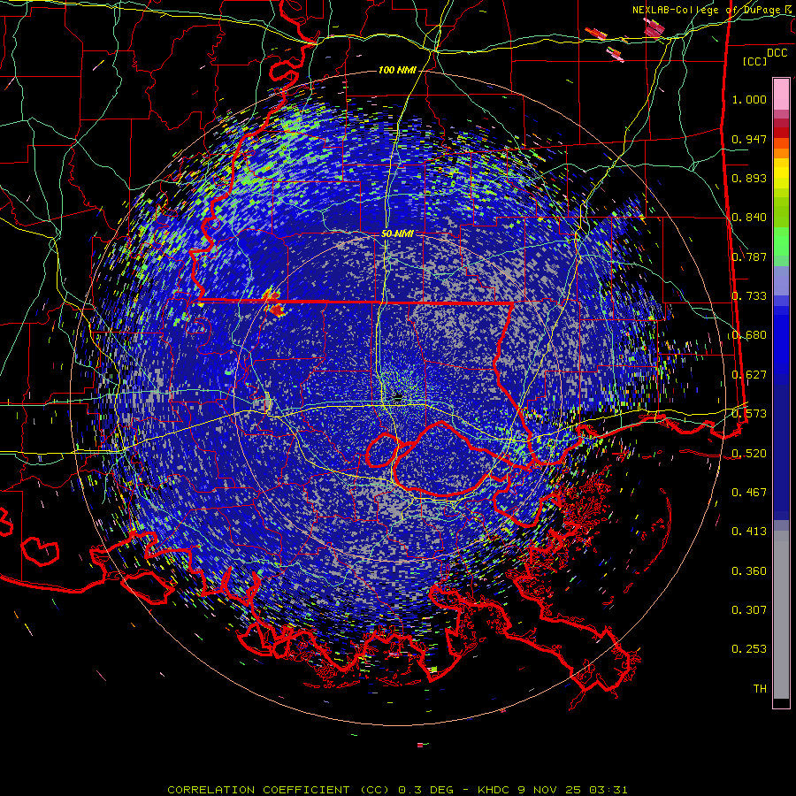This screenshot has height=796, width=796.
Task: Click the 0.627 value on the color scale
Action: pos(749,375)
